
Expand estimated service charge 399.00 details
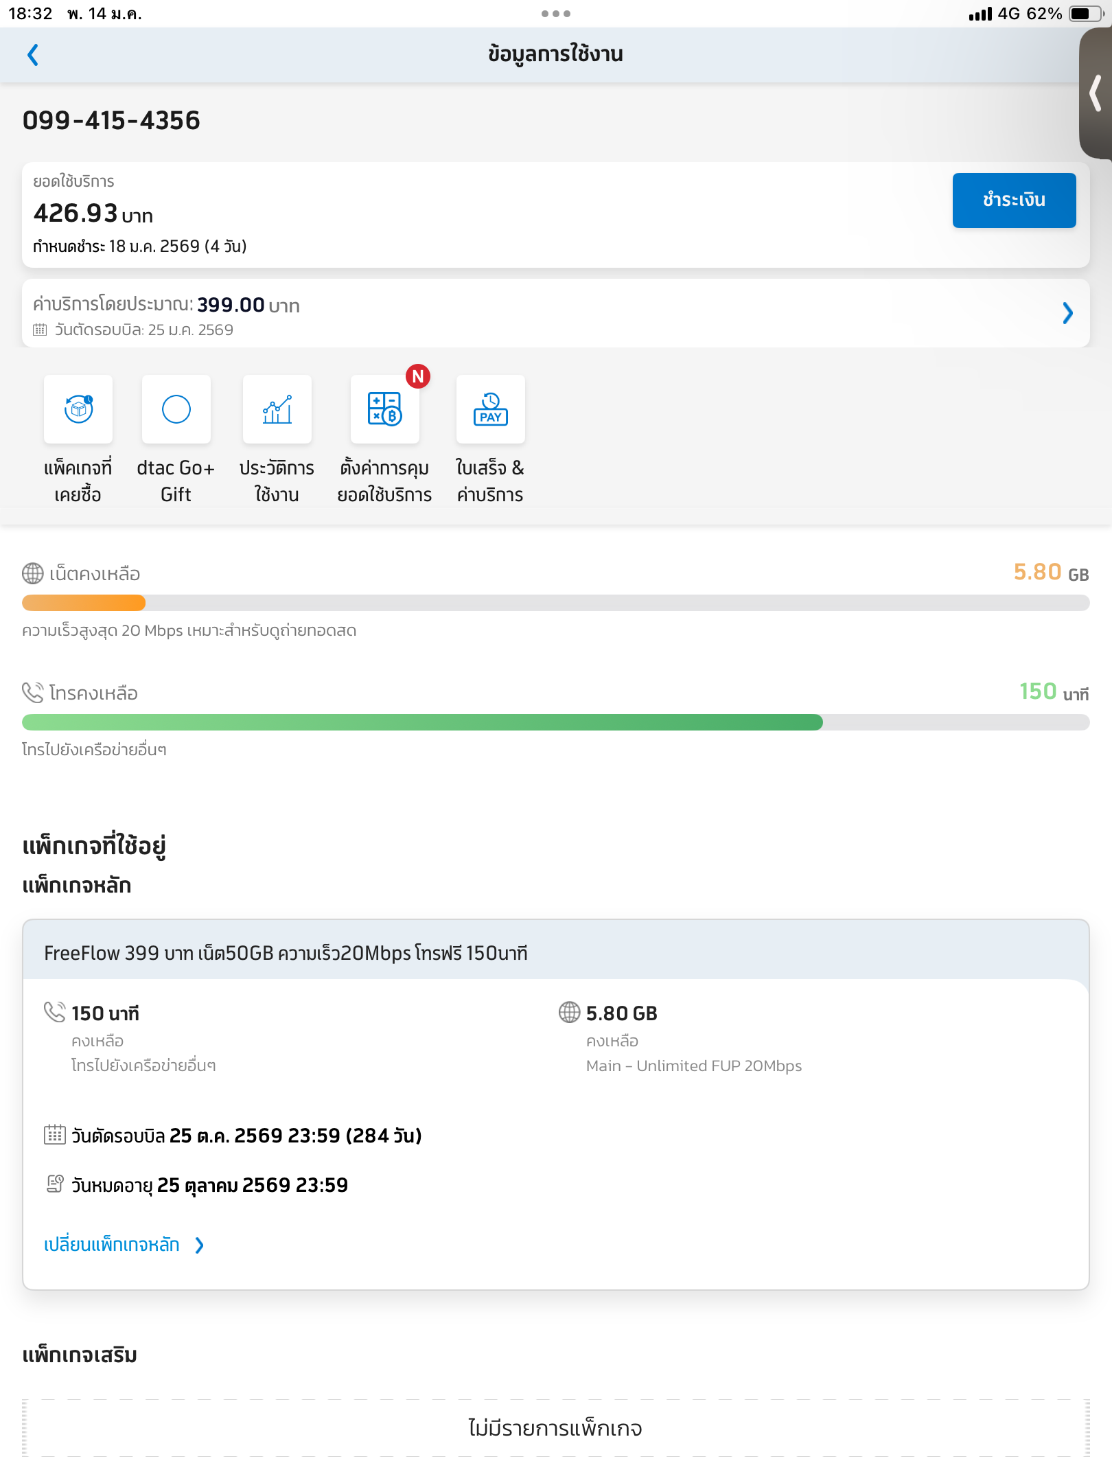[x=1067, y=313]
